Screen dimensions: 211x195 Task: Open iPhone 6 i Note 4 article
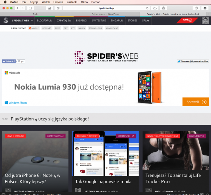[32, 178]
